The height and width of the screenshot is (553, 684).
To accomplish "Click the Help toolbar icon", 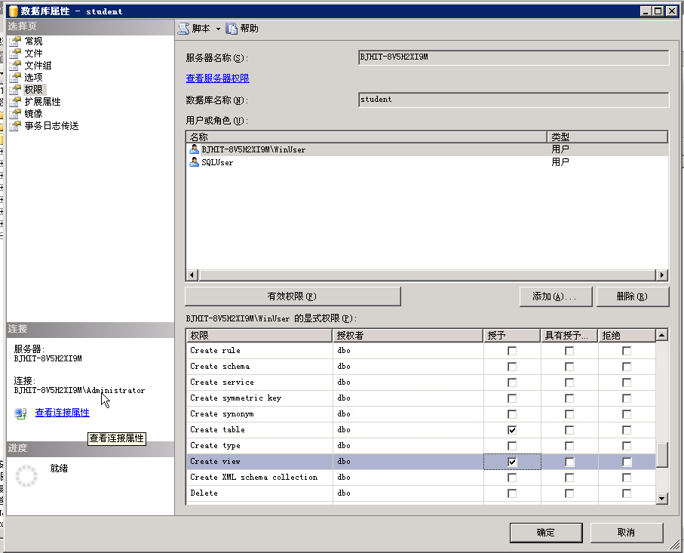I will click(x=232, y=29).
